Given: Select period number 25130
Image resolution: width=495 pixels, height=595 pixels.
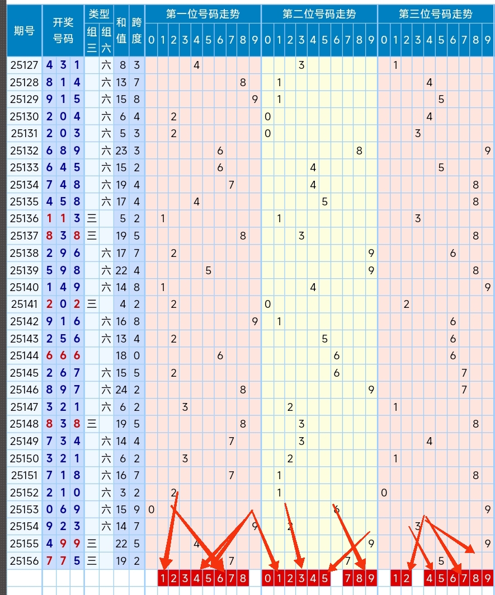Looking at the screenshot, I should click(24, 116).
